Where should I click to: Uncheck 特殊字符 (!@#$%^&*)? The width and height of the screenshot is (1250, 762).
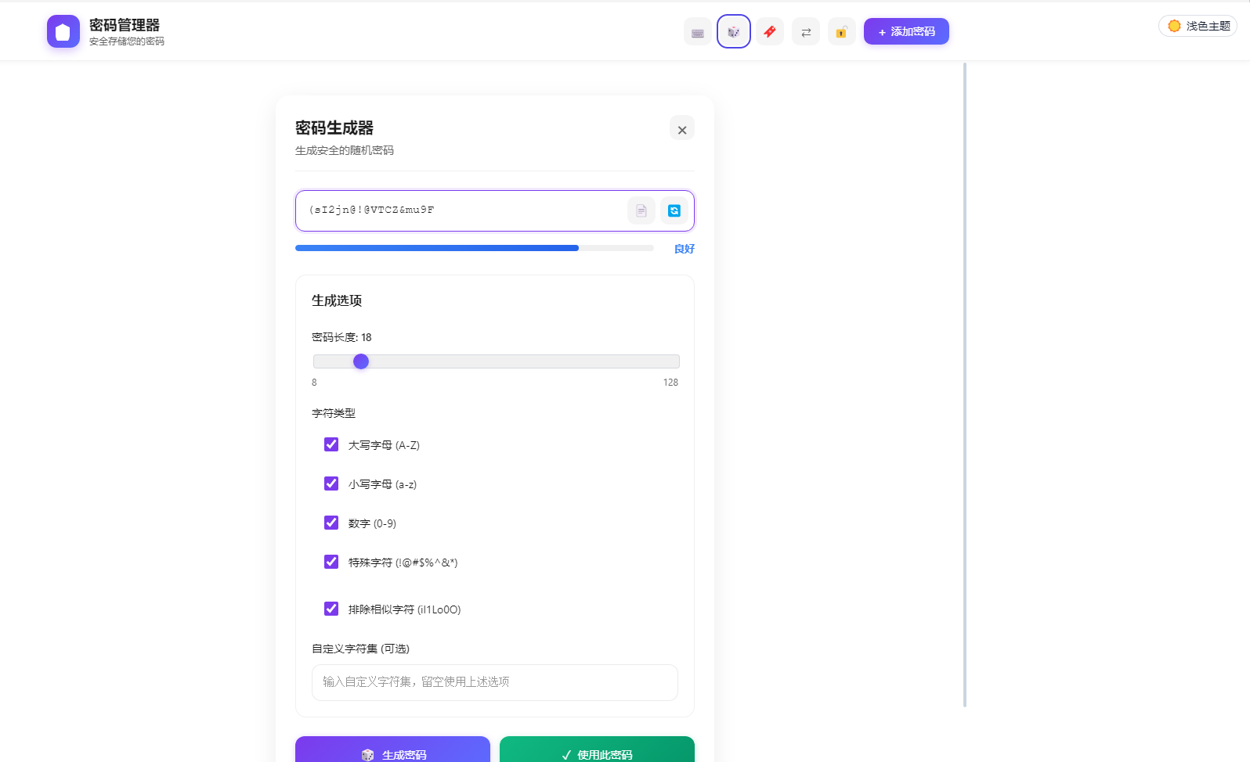pyautogui.click(x=331, y=562)
